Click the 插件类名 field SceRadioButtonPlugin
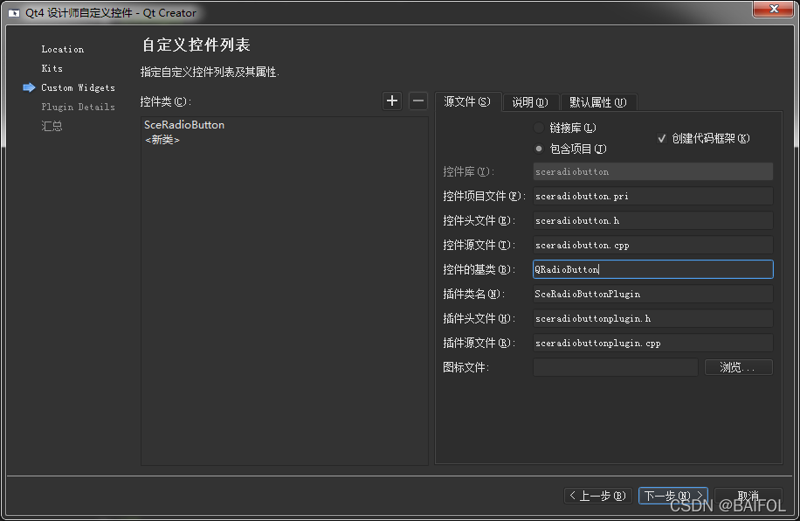Image resolution: width=800 pixels, height=521 pixels. (x=653, y=294)
